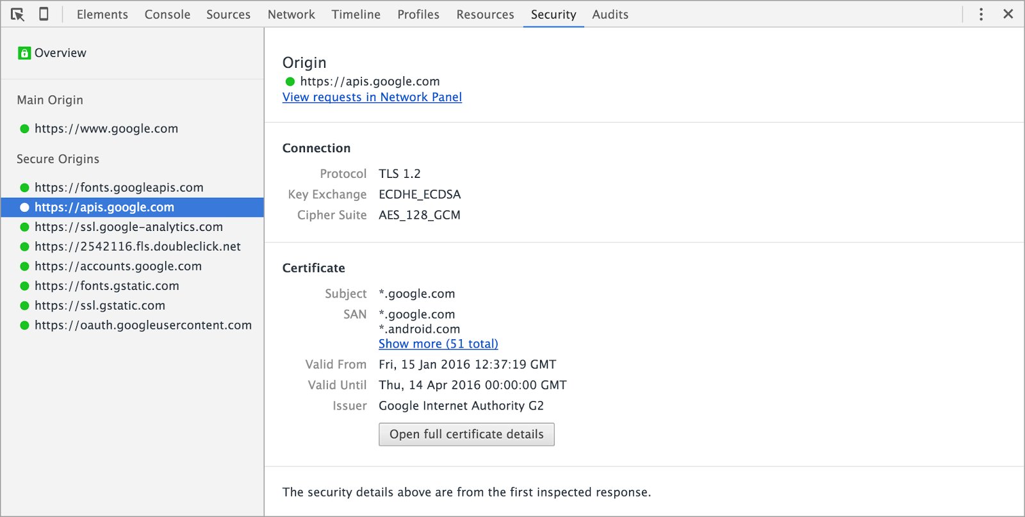The width and height of the screenshot is (1025, 517).
Task: Toggle device mode phone icon
Action: tap(44, 14)
